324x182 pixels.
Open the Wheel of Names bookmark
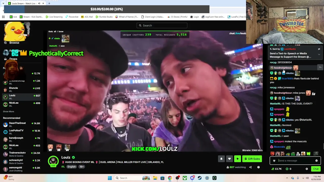[x=127, y=17]
